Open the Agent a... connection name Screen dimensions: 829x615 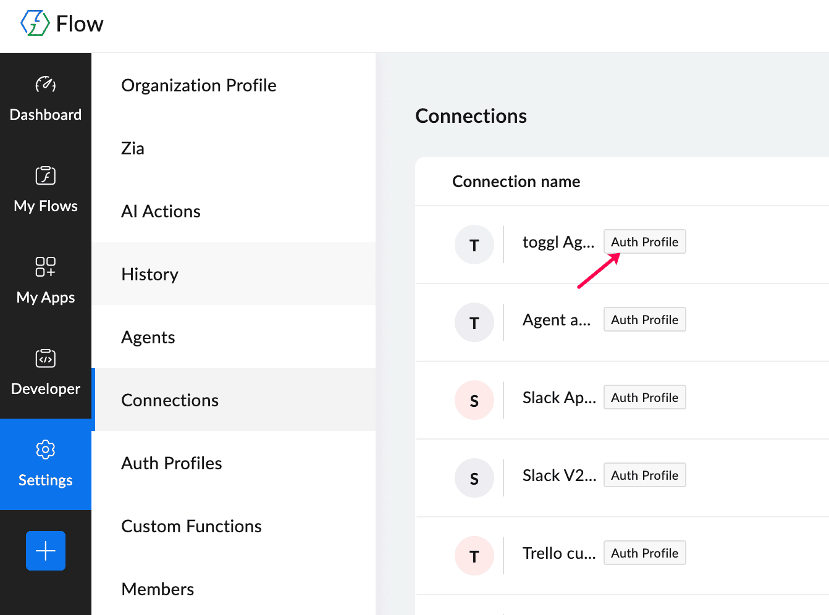coord(556,320)
